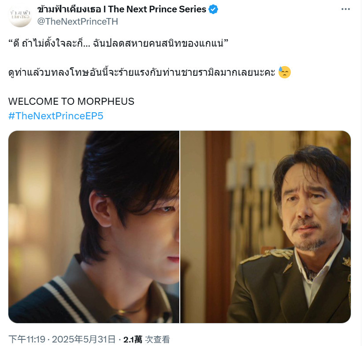Click the blue verified badge
The image size is (364, 346).
coord(213,10)
